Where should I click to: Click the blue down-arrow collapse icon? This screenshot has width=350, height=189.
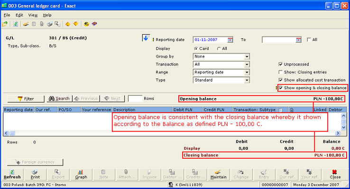coord(146,38)
